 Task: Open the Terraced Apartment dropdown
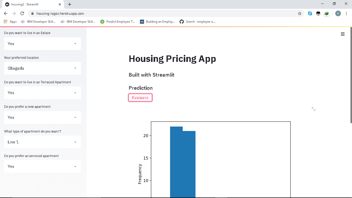click(43, 93)
